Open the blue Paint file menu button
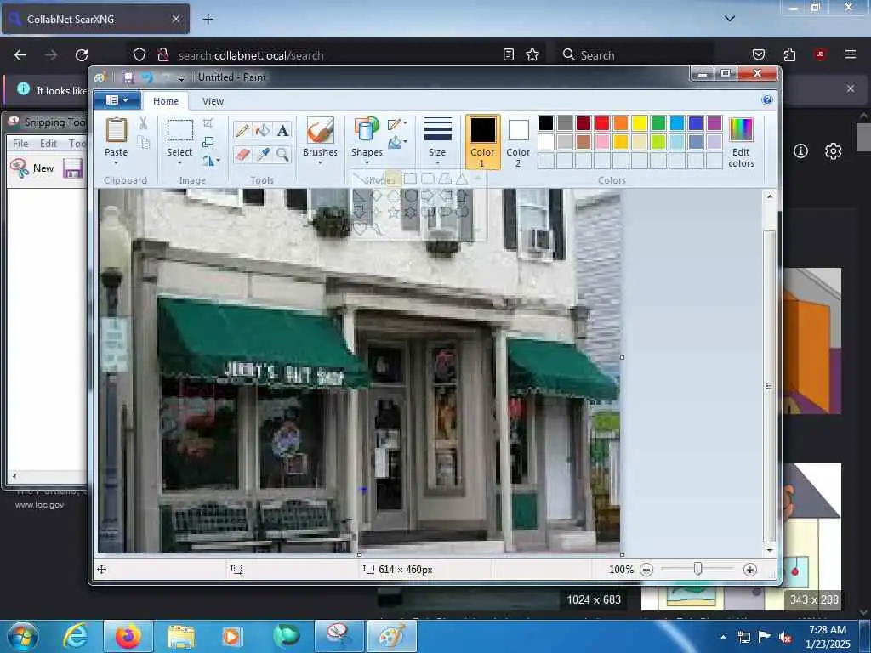871x653 pixels. click(117, 100)
